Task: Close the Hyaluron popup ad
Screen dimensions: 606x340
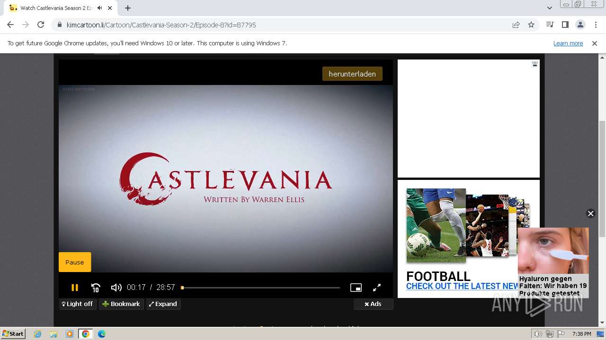Action: click(x=590, y=213)
